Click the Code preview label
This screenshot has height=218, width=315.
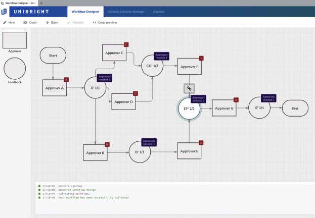(108, 23)
